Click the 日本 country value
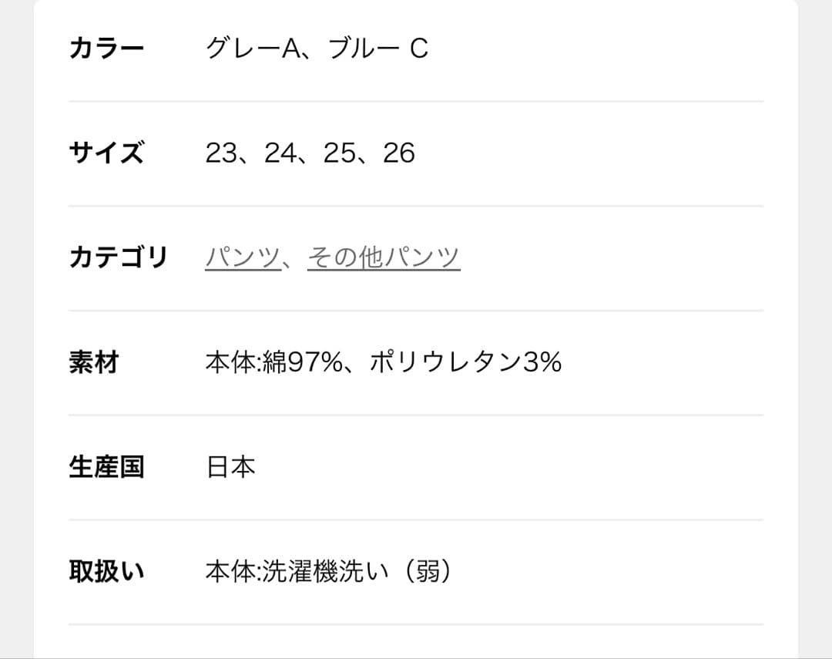832x659 pixels. [230, 467]
